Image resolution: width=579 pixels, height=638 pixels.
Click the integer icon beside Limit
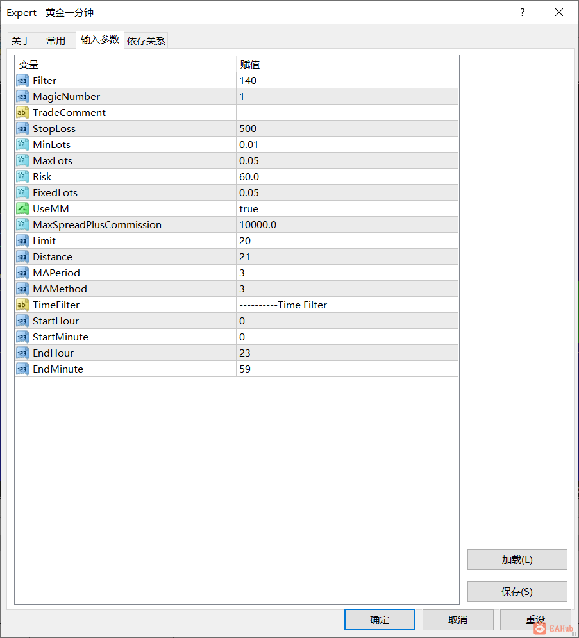tap(22, 241)
